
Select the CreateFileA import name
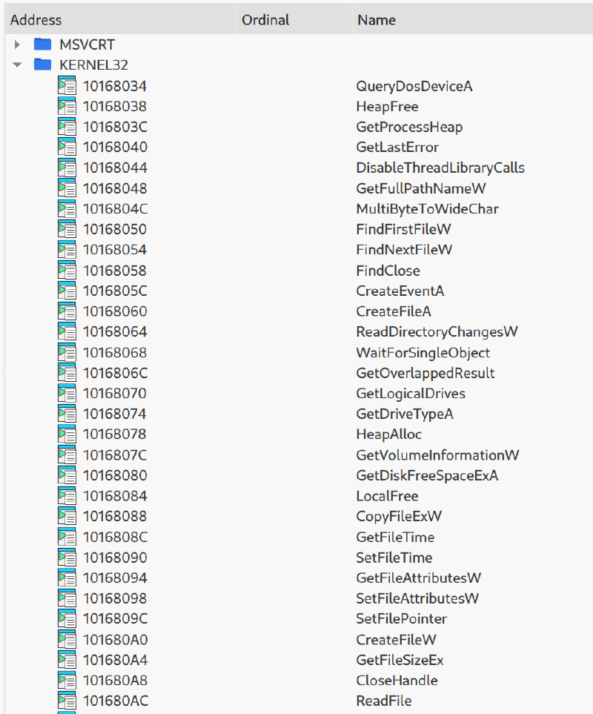(x=394, y=312)
